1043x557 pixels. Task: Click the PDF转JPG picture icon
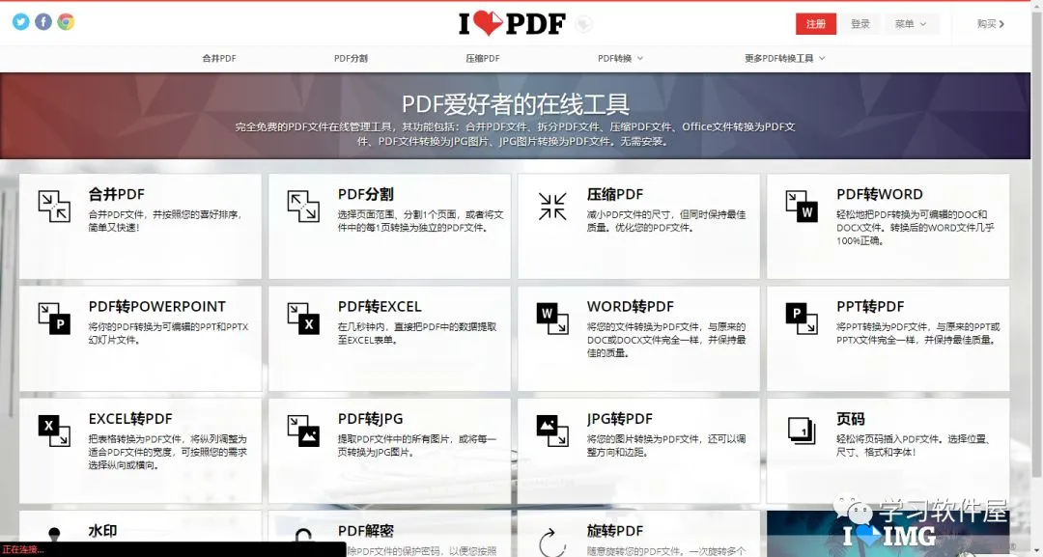coord(303,431)
